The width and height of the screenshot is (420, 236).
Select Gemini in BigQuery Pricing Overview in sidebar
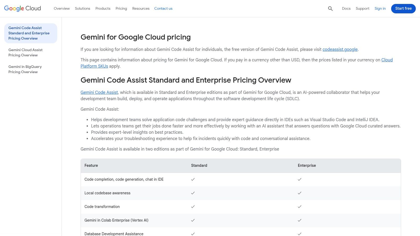click(25, 69)
